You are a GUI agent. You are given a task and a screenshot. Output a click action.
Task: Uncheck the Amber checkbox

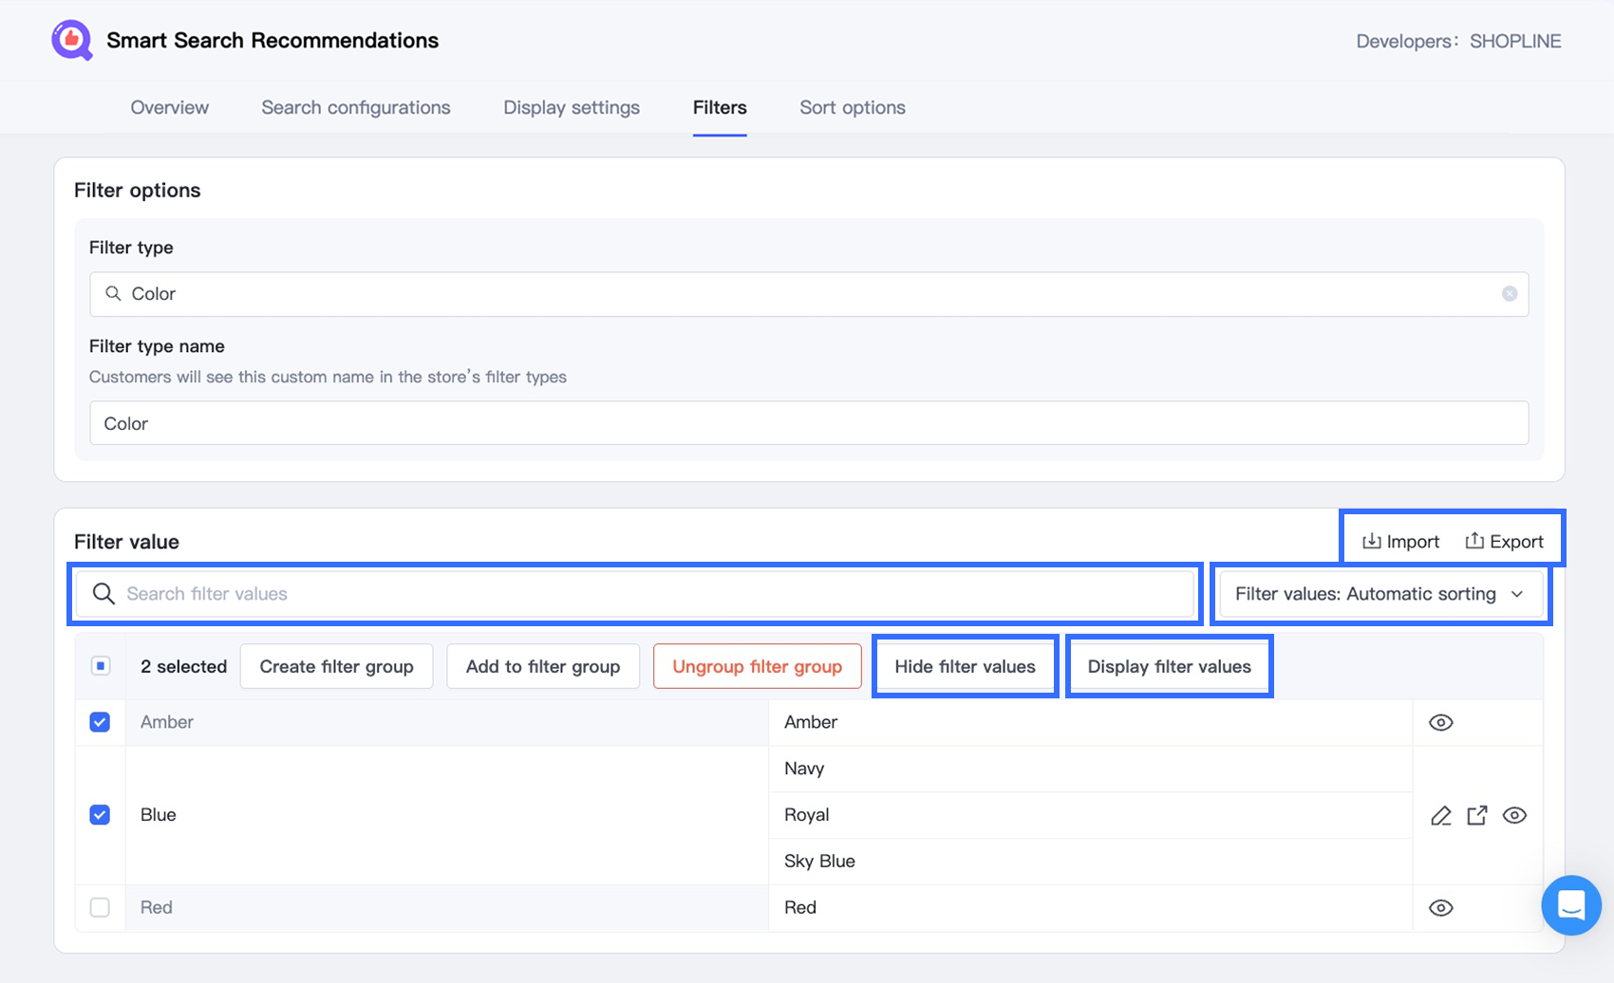[x=100, y=723]
